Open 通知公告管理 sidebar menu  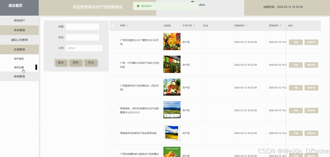(x=19, y=40)
